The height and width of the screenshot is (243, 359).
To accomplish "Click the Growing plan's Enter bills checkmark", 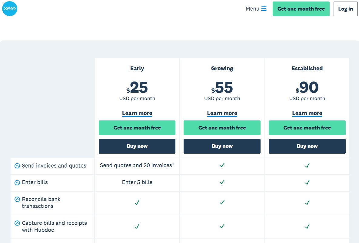I will point(222,182).
